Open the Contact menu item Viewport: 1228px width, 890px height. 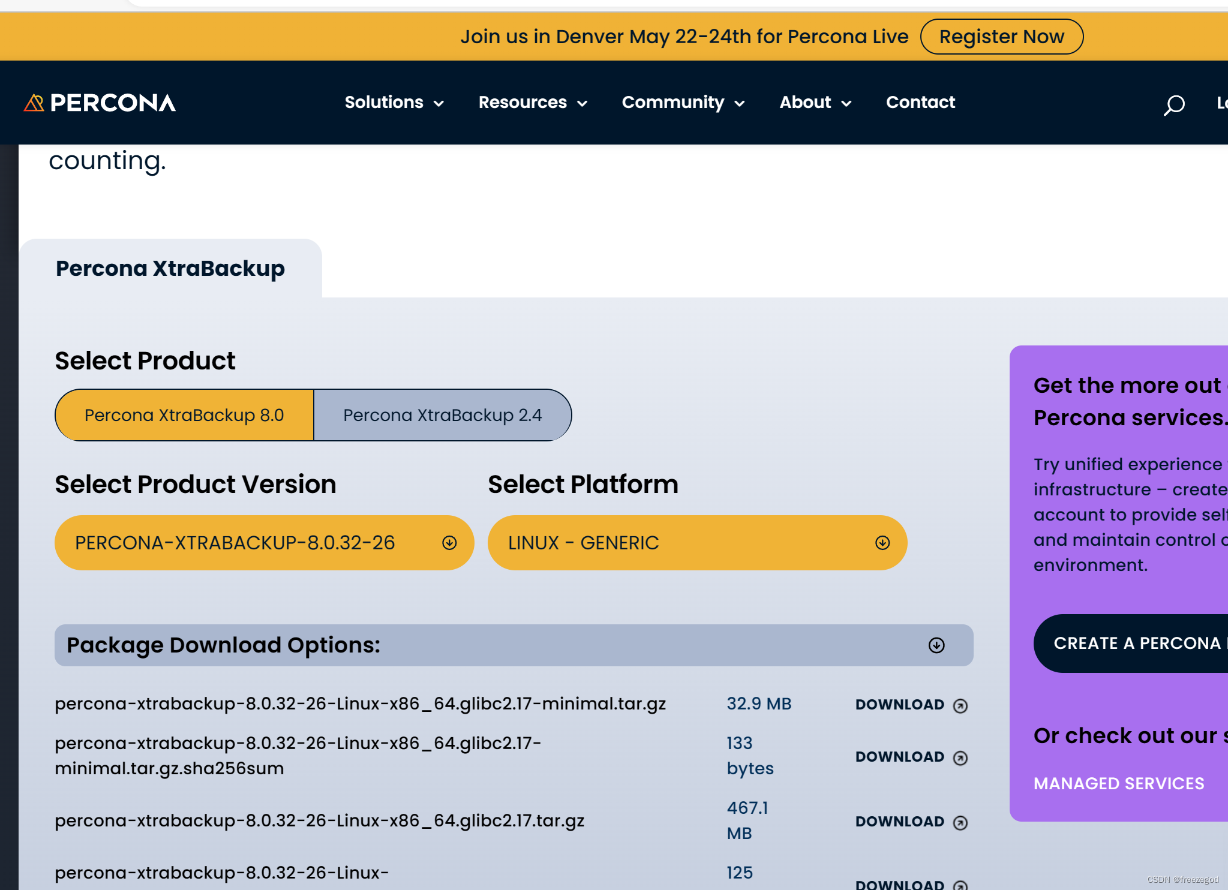(920, 103)
